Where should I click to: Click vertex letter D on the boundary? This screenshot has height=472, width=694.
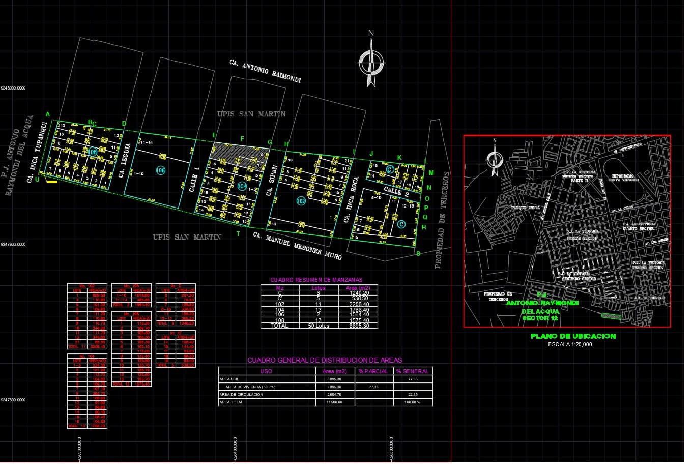[124, 123]
